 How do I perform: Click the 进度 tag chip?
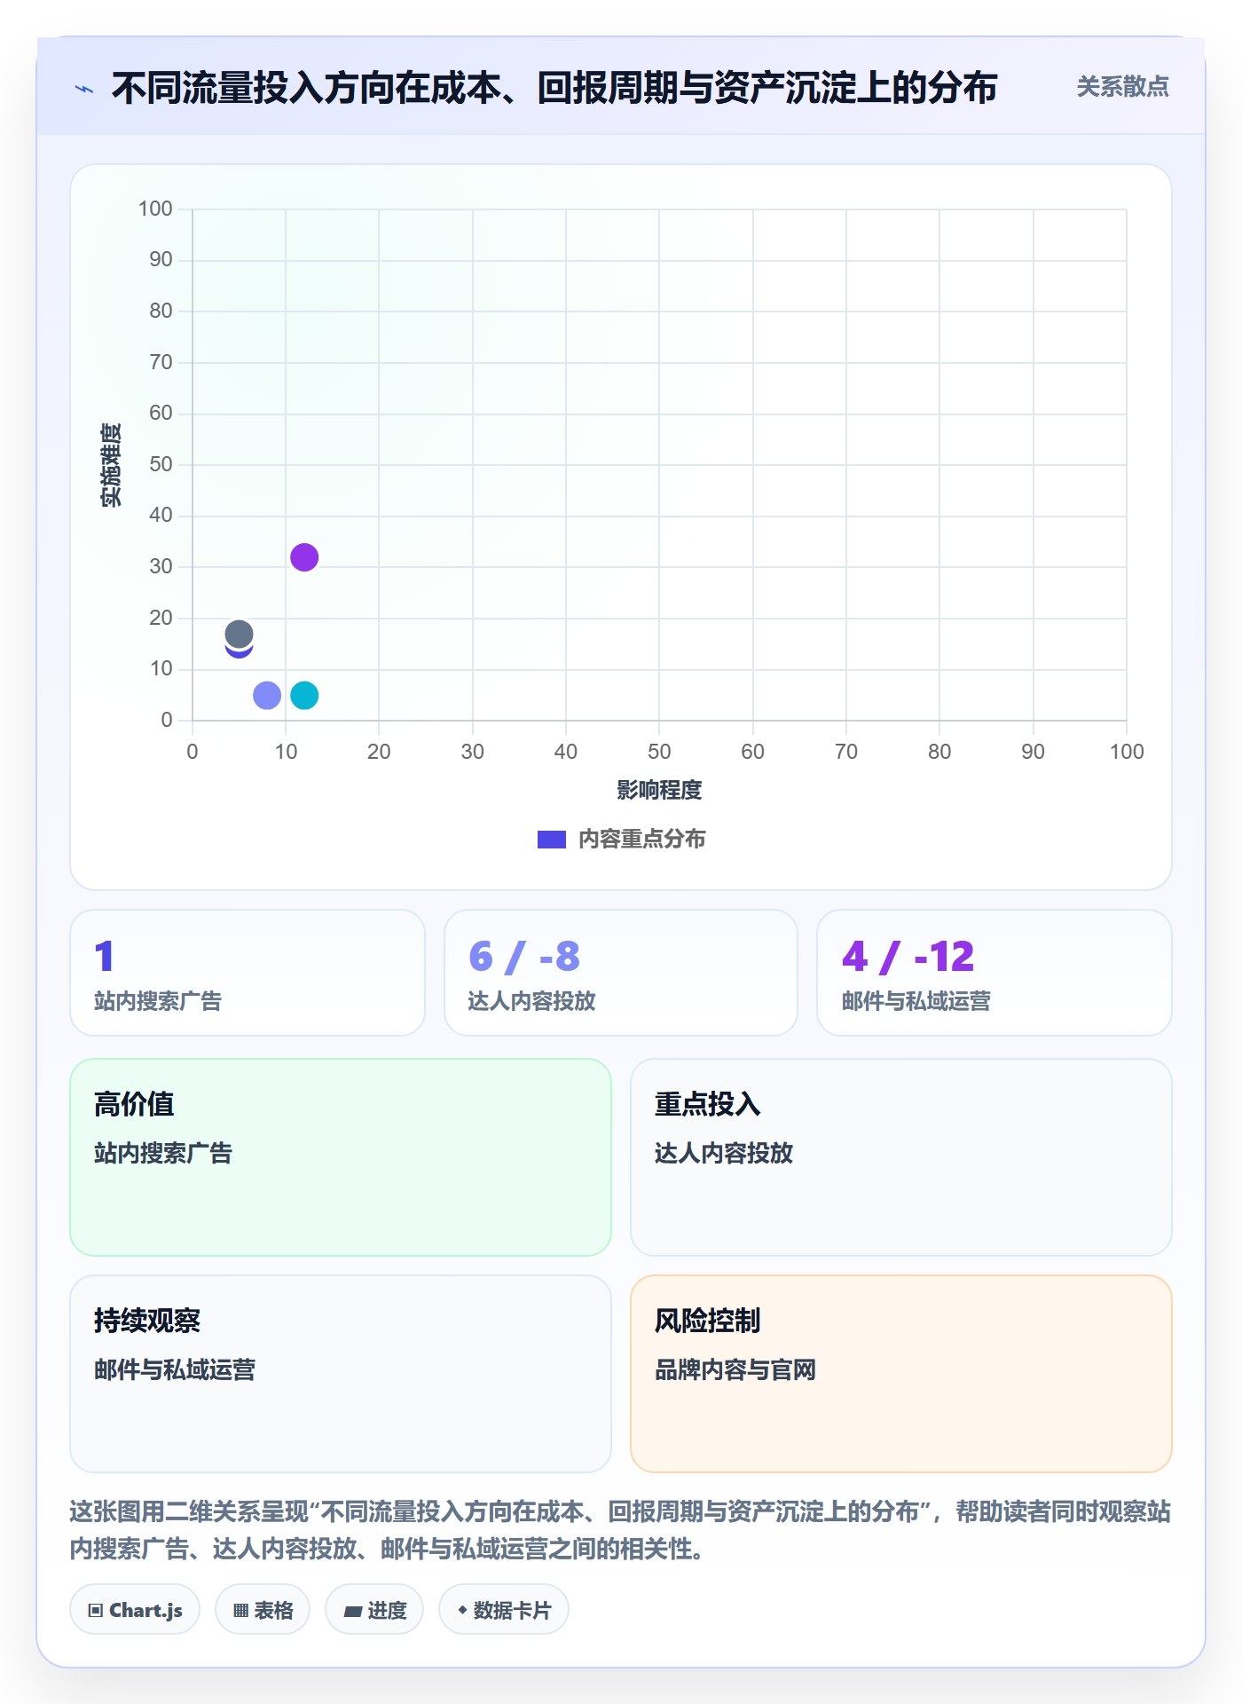374,1610
